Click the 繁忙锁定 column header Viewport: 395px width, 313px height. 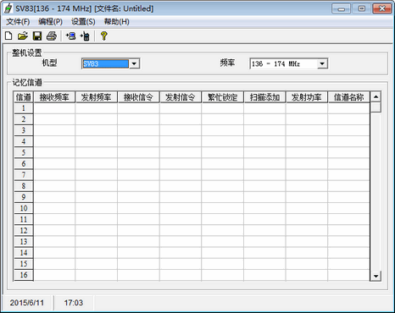click(x=223, y=97)
